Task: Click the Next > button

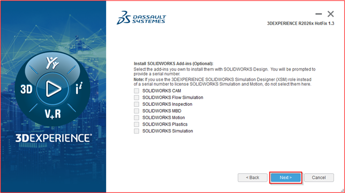Action: click(286, 177)
